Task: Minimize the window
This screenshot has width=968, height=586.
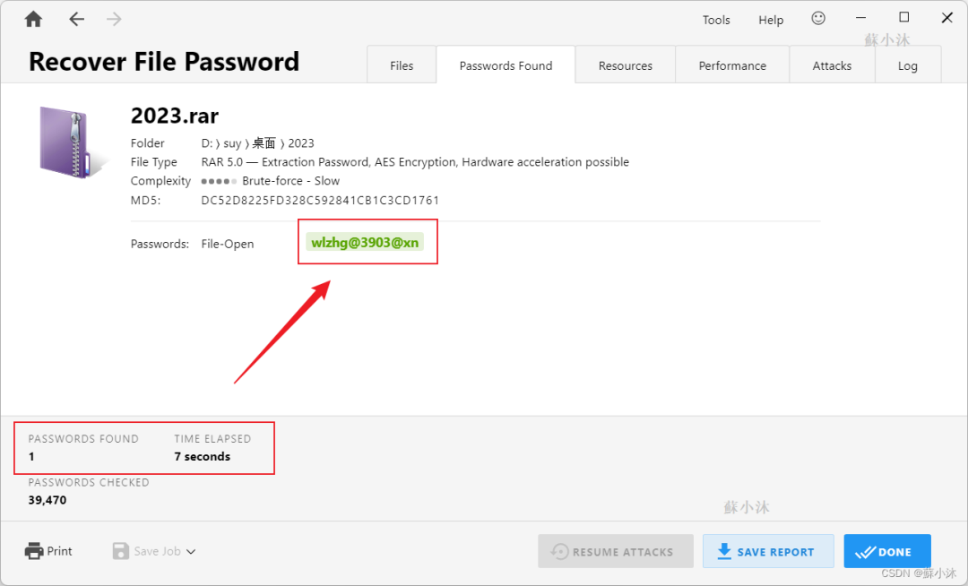Action: coord(860,18)
